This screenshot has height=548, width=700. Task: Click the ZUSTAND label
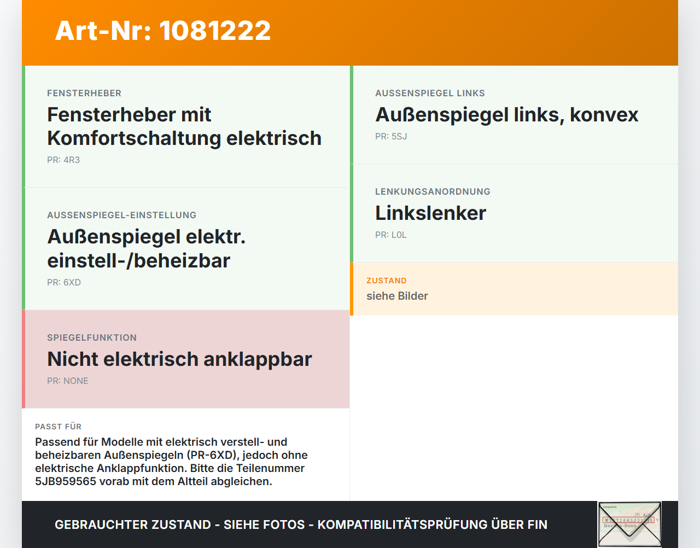pos(387,281)
